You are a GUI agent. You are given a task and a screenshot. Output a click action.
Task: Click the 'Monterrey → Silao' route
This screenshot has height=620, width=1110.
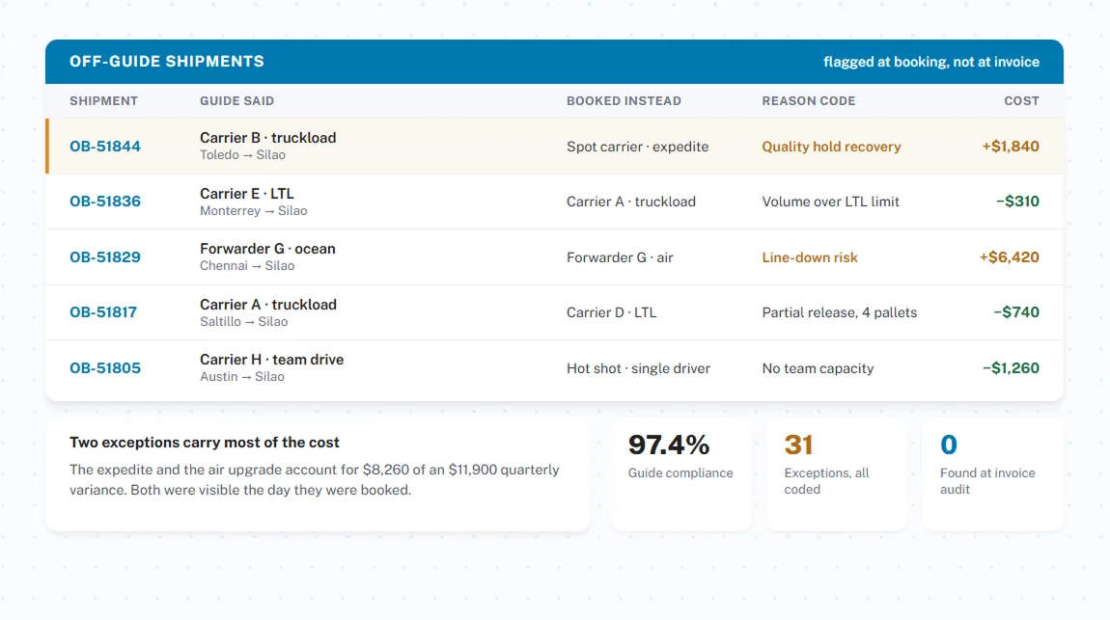pos(254,210)
